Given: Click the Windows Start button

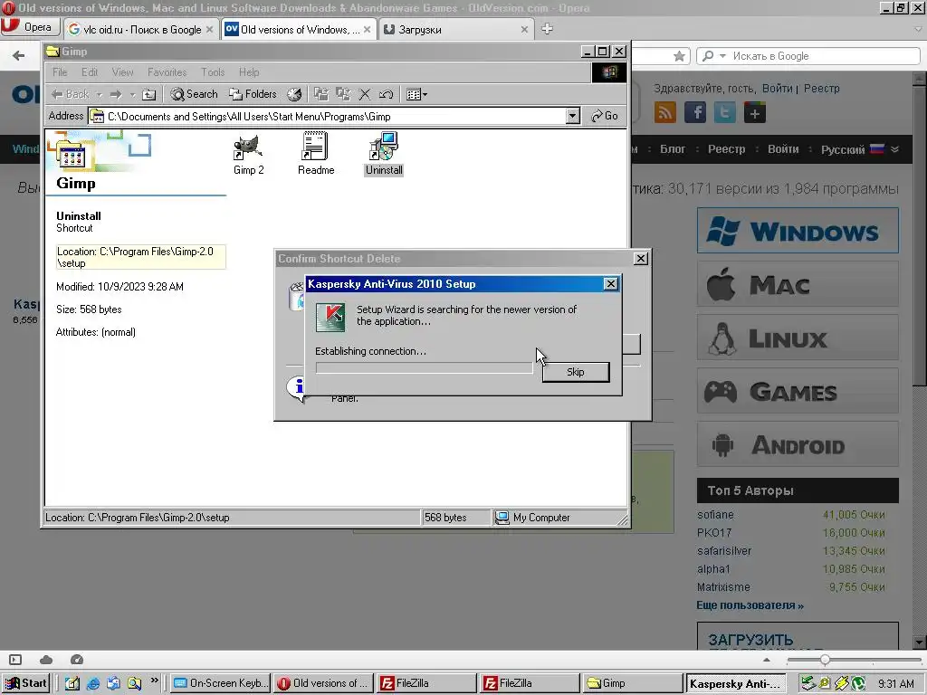Looking at the screenshot, I should tap(25, 683).
